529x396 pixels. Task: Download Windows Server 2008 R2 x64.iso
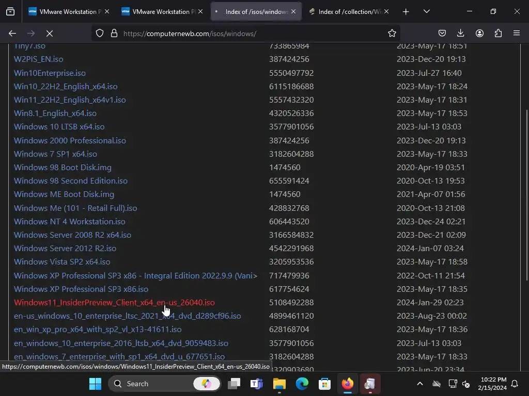(x=72, y=235)
